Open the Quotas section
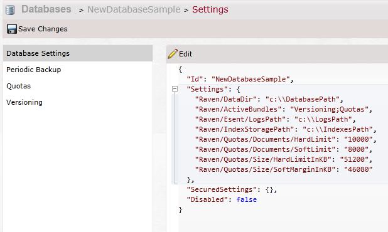Viewport: 388px width, 232px height. [x=78, y=86]
